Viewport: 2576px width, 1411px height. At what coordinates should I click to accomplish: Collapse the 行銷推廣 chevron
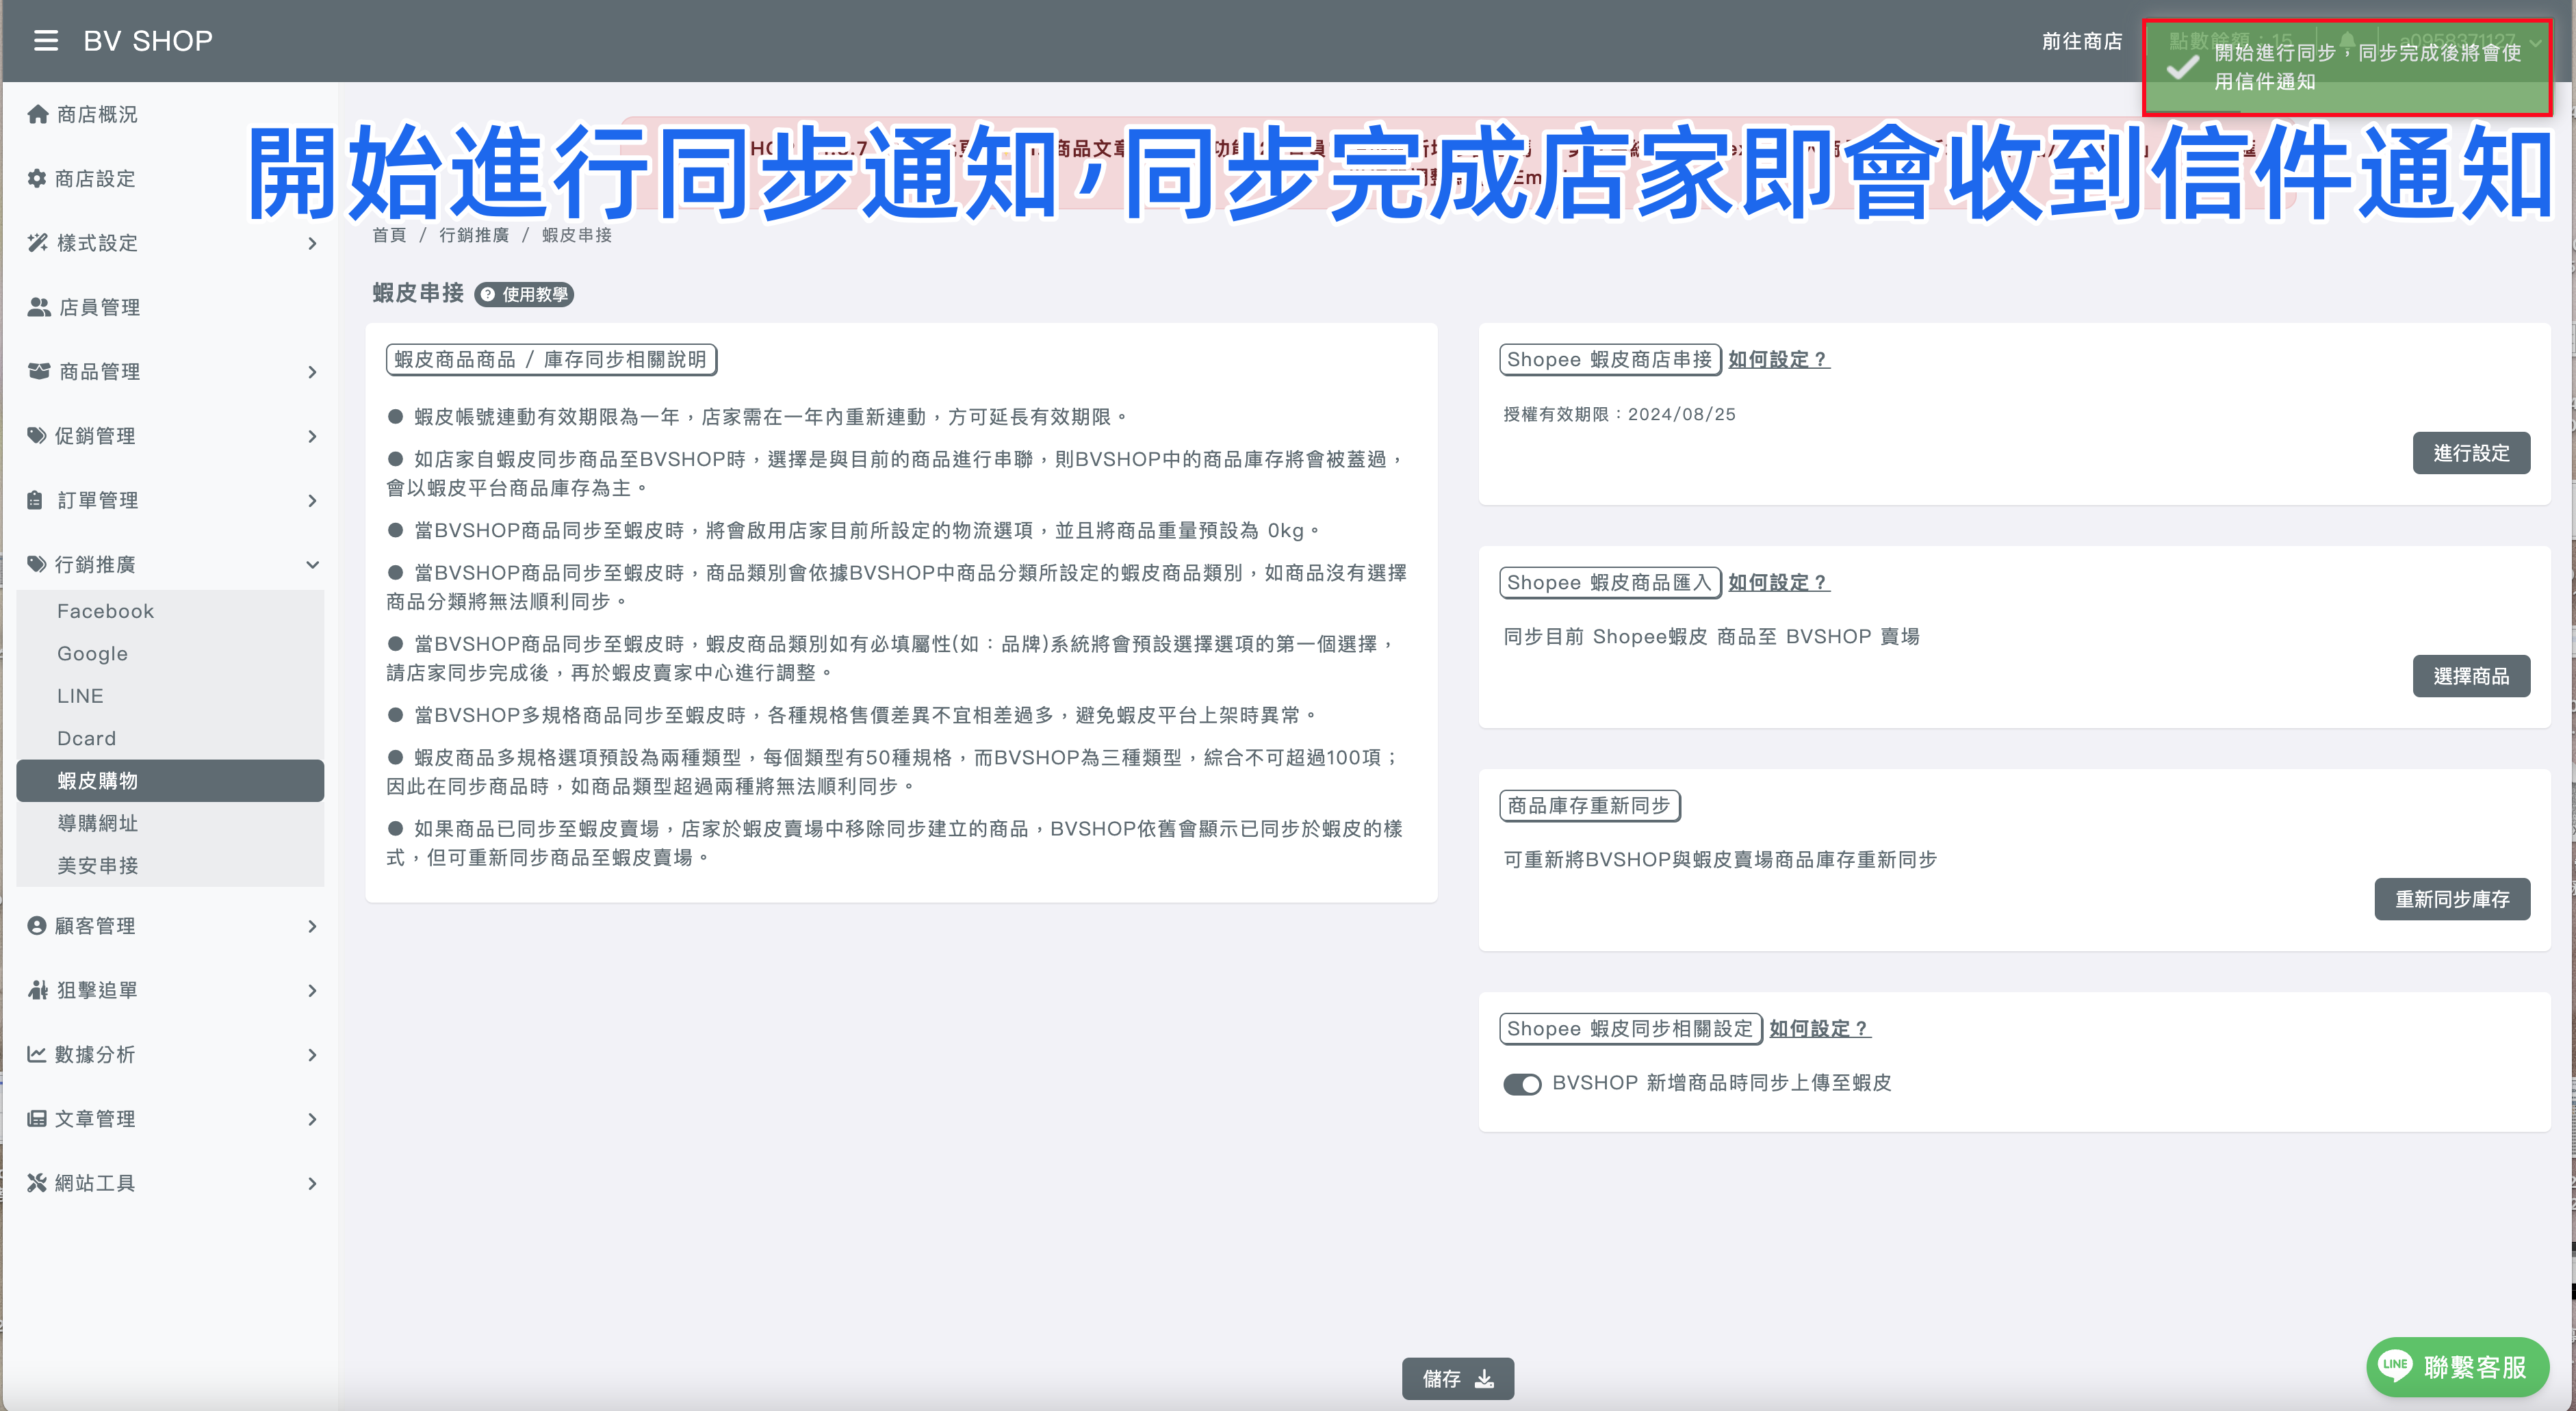(312, 564)
